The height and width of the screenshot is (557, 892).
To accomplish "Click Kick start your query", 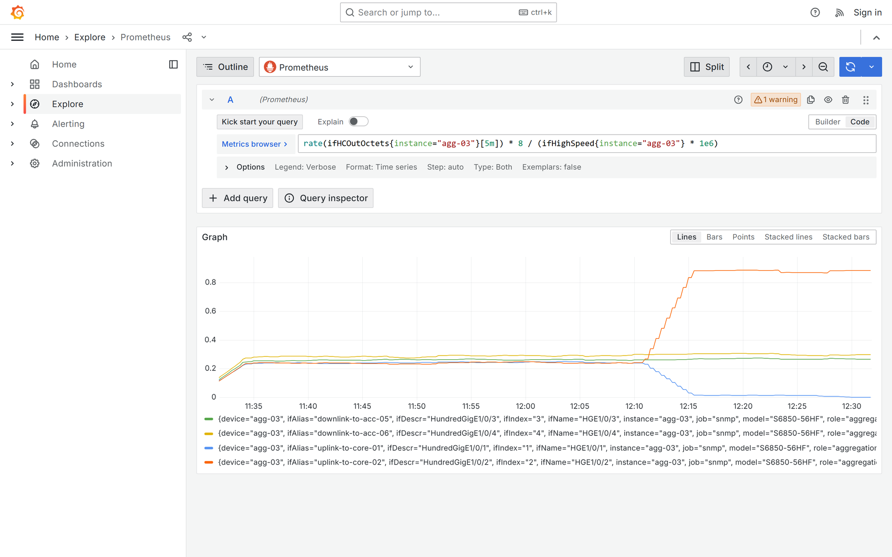I will click(x=260, y=122).
